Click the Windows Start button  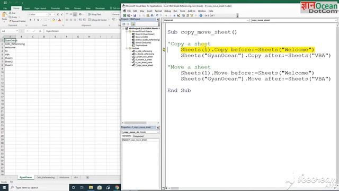pyautogui.click(x=4, y=187)
